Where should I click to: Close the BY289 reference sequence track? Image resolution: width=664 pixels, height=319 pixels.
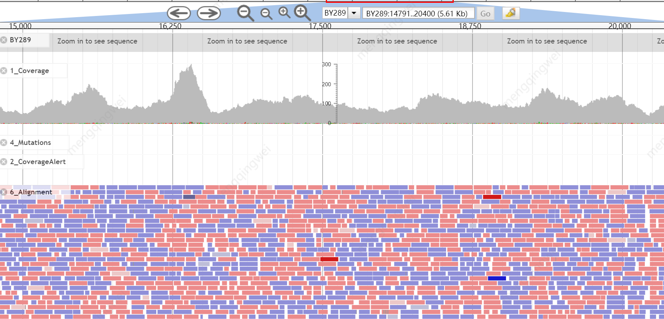click(4, 40)
